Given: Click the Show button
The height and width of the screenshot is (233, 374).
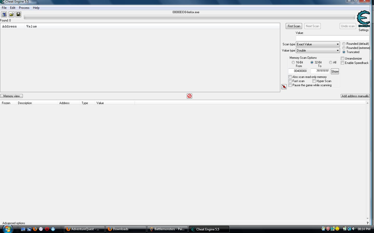Looking at the screenshot, I should (x=335, y=71).
